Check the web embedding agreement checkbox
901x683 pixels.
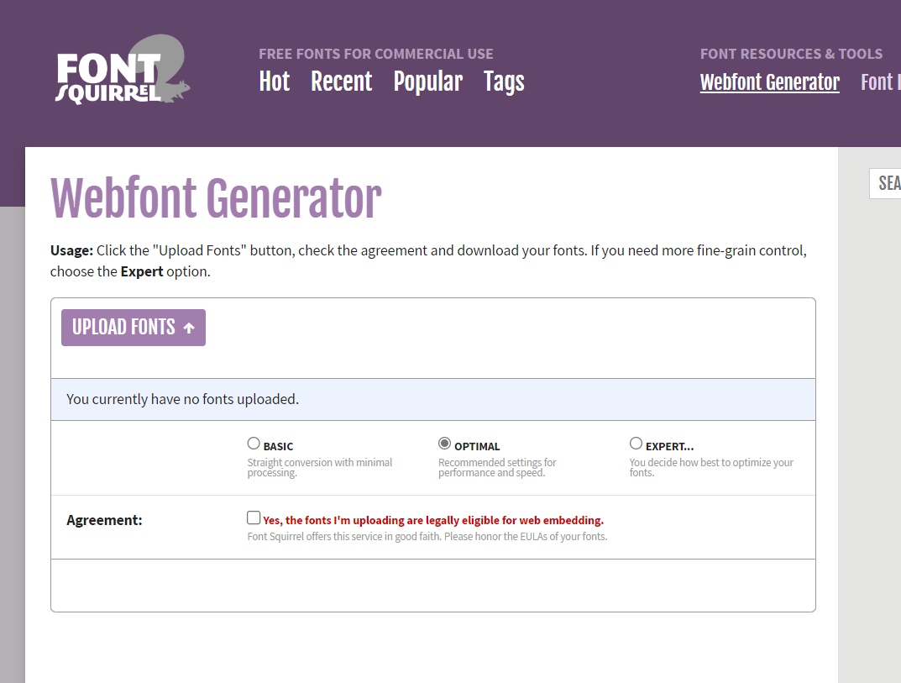click(x=254, y=518)
